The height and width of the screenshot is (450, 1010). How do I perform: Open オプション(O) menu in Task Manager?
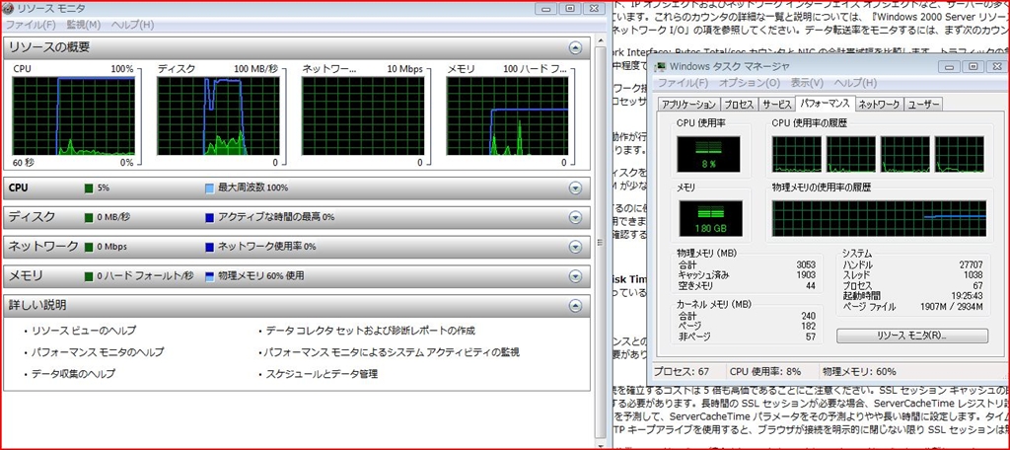tap(750, 83)
